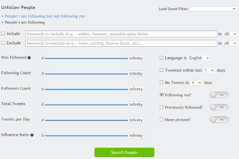This screenshot has width=239, height=159.
Task: Open the Load Saved Filter dropdown
Action: (213, 9)
